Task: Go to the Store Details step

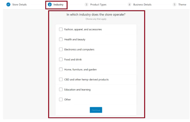Action: click(19, 5)
